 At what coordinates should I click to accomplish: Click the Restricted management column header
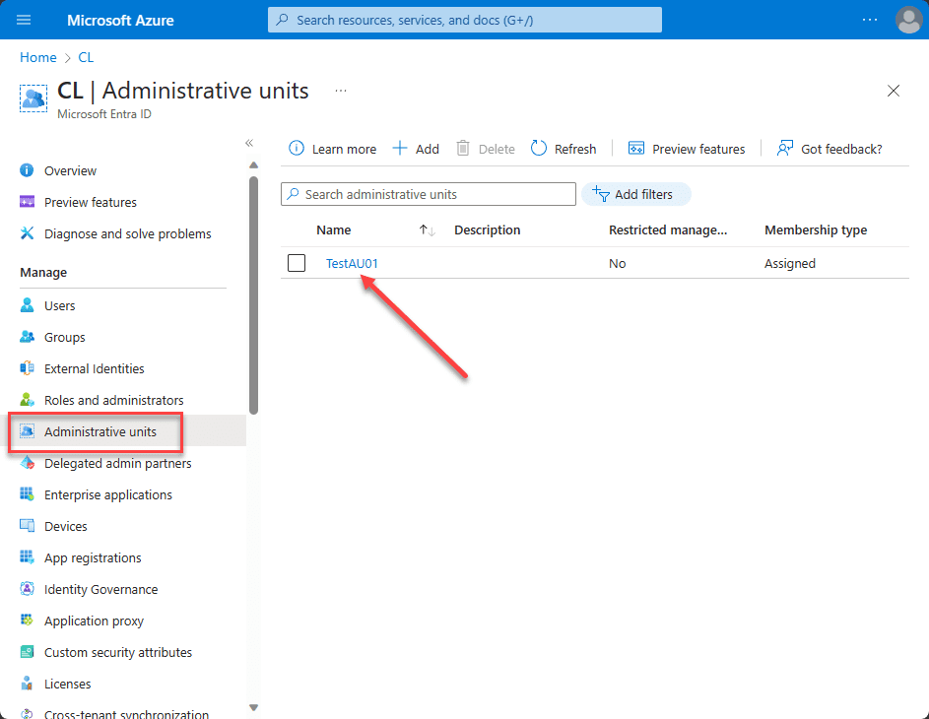click(x=668, y=229)
